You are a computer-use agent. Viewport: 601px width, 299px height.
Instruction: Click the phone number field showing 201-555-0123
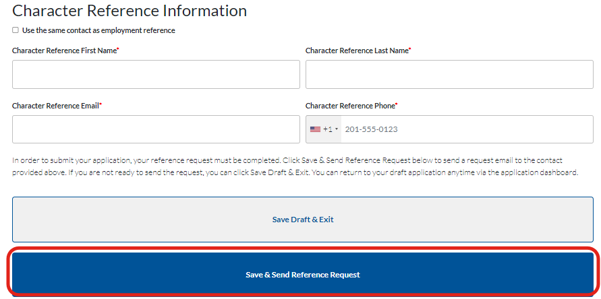(465, 129)
